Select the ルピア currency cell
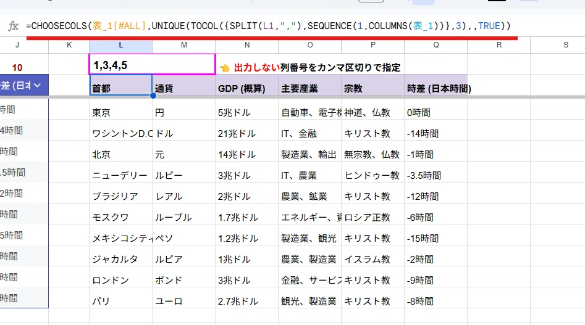Screen dimensions: 585x325 coord(184,256)
